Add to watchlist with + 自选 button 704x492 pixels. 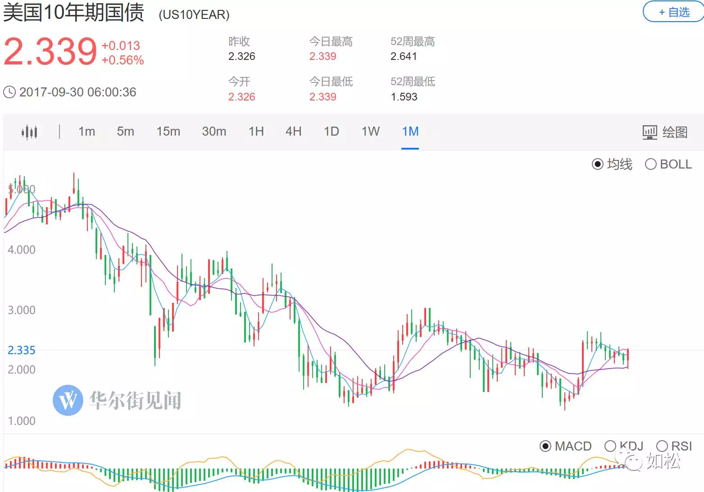click(674, 12)
